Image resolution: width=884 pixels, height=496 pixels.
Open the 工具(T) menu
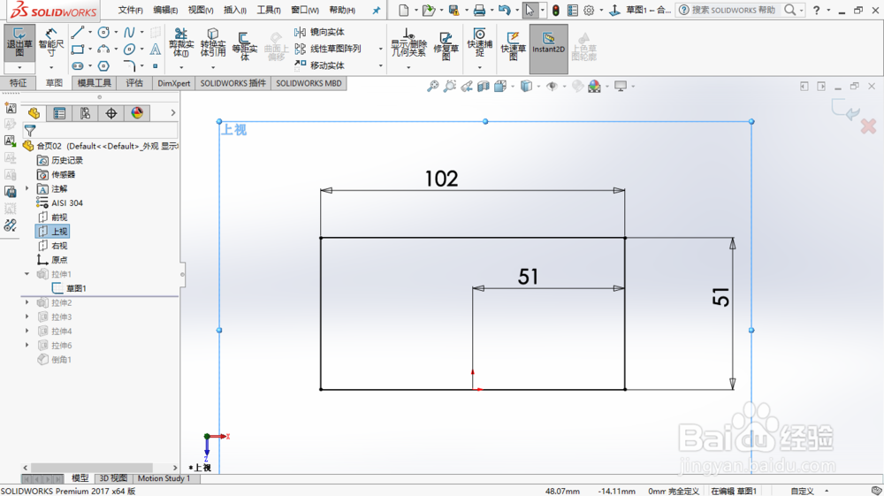269,10
